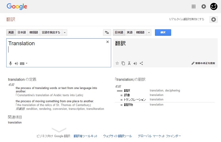Click the Constantine's translation example sentence

(49, 95)
